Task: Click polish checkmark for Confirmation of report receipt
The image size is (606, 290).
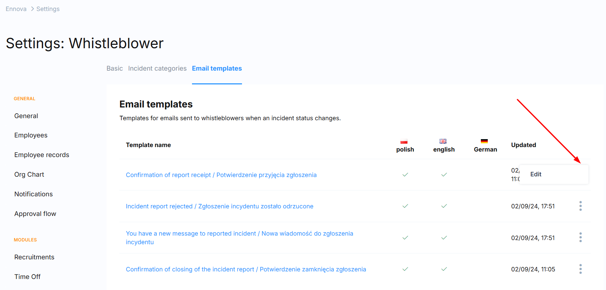Action: 405,175
